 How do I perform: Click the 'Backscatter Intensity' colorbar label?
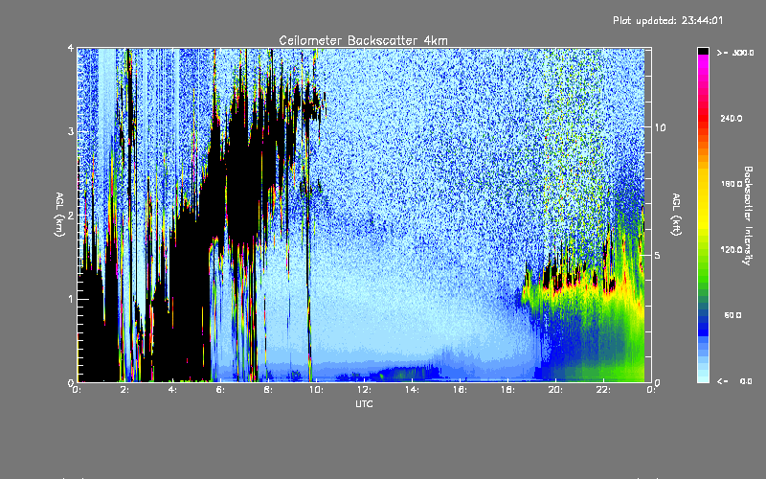tap(748, 216)
